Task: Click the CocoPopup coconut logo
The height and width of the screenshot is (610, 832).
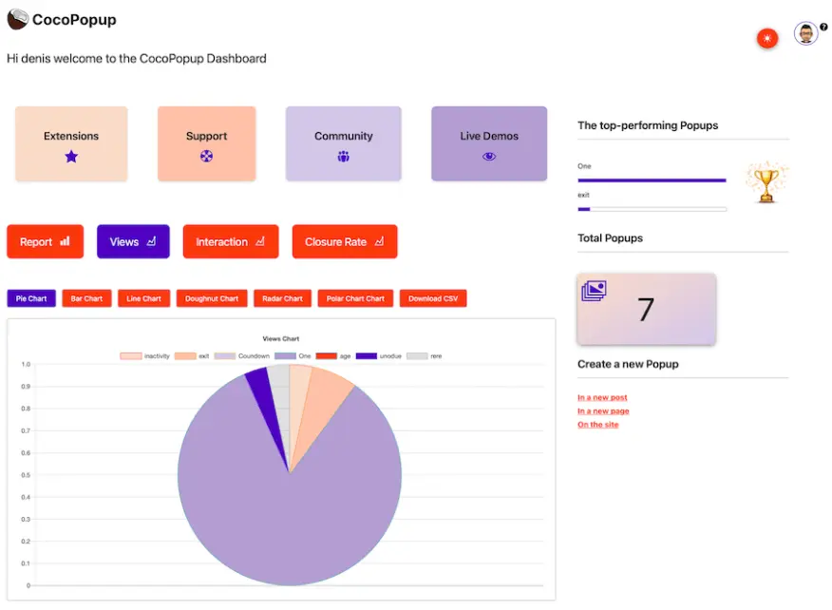Action: [x=17, y=19]
